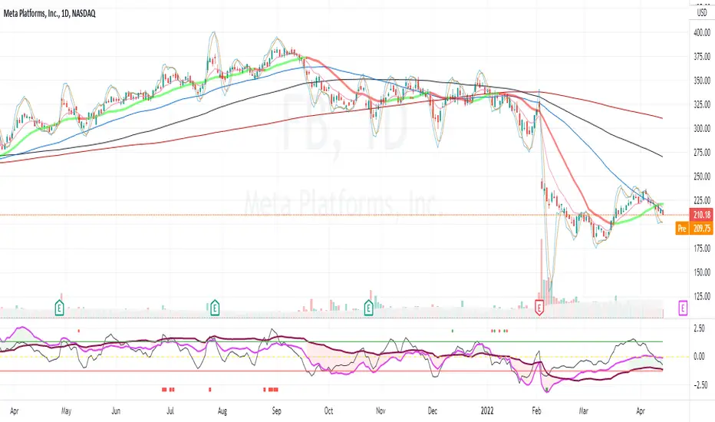Click the Dec time axis label
The height and width of the screenshot is (422, 715).
click(432, 411)
